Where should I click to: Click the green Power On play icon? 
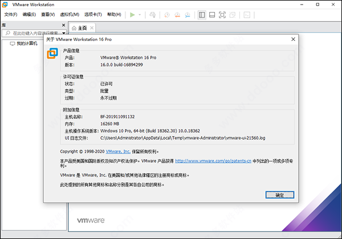coord(132,15)
